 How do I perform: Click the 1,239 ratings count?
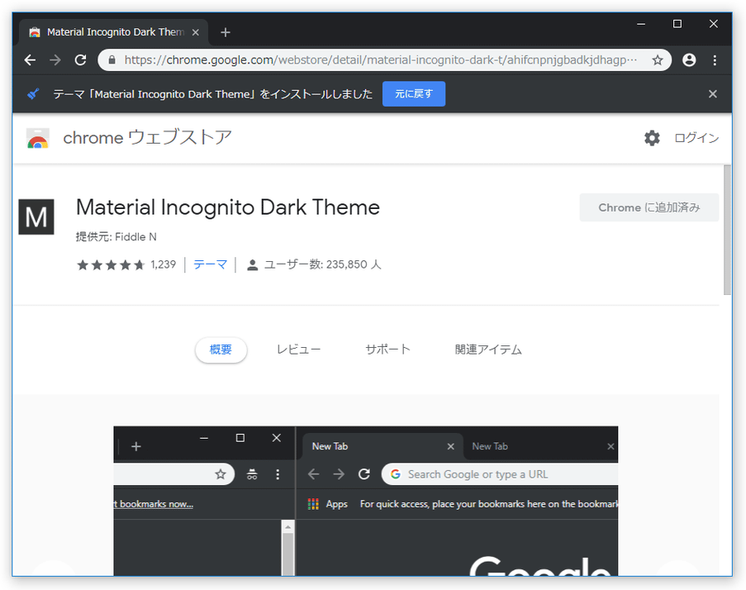click(164, 264)
